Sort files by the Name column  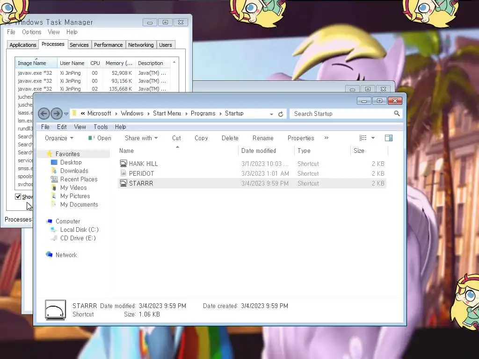[177, 151]
